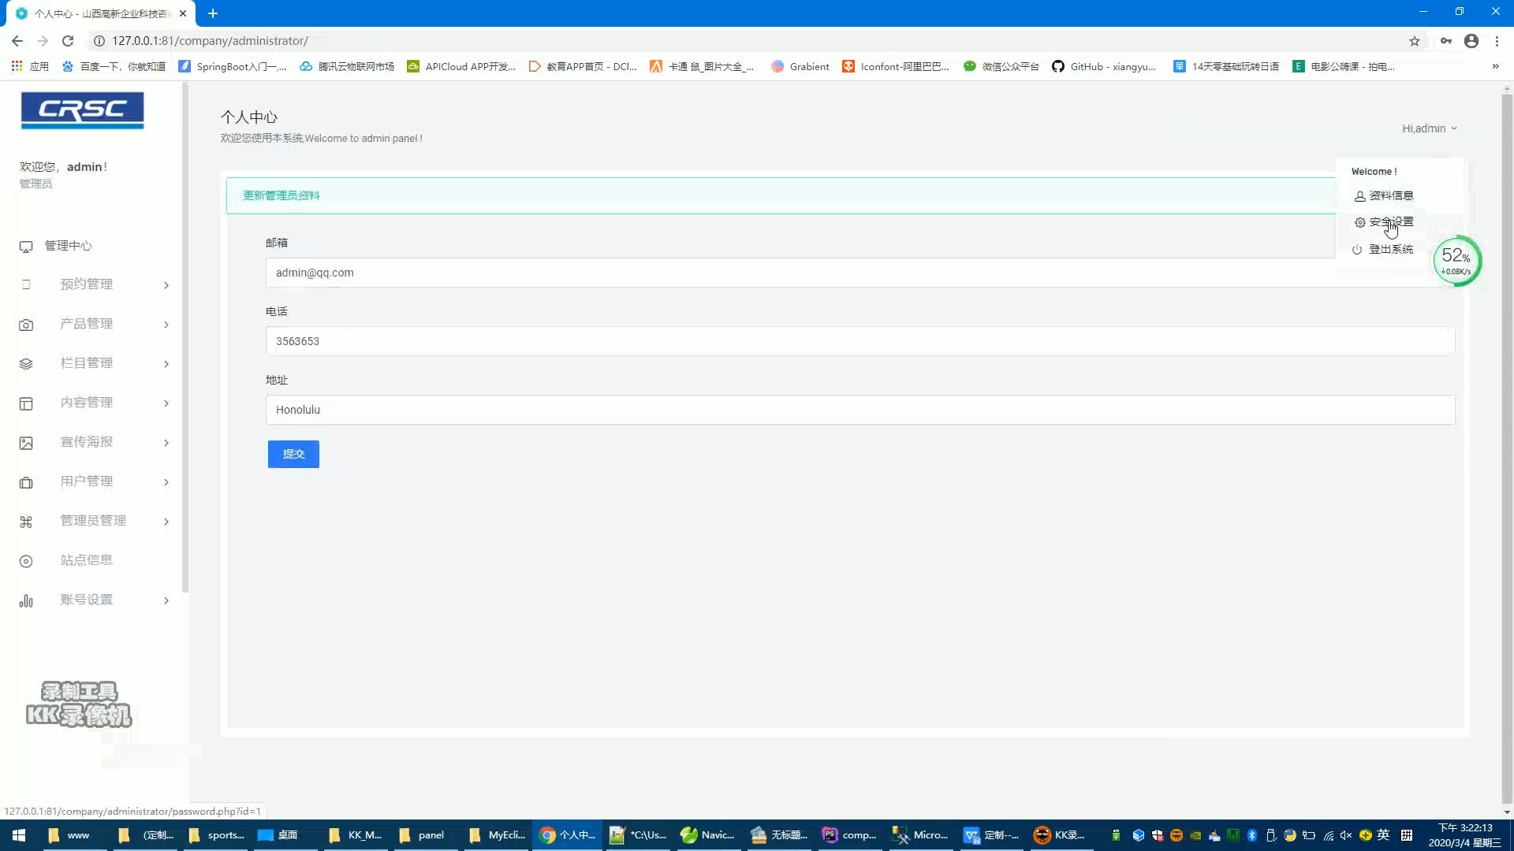Toggle the Hi,admin user dropdown
Viewport: 1514px width, 851px height.
[1430, 128]
